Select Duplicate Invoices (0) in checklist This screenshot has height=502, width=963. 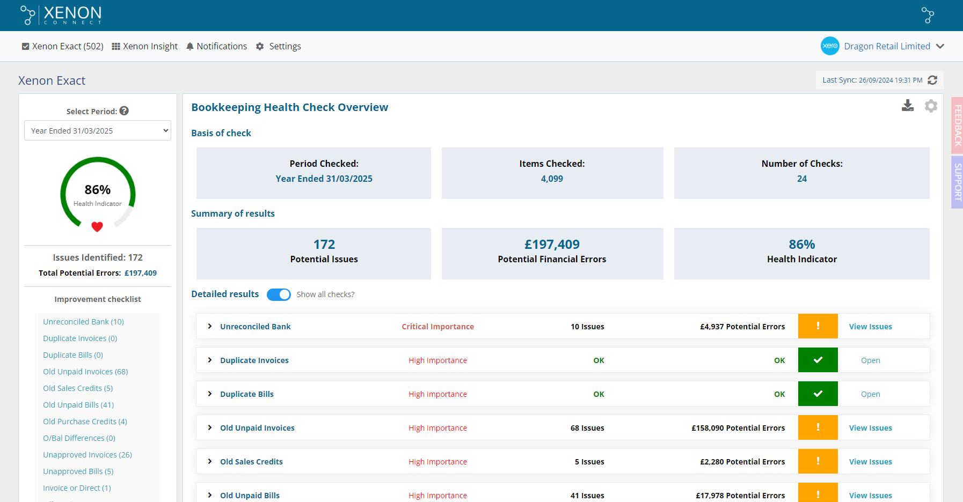coord(80,338)
